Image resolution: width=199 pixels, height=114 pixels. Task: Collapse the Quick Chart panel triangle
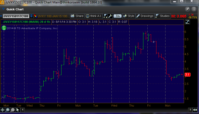pyautogui.click(x=3, y=9)
